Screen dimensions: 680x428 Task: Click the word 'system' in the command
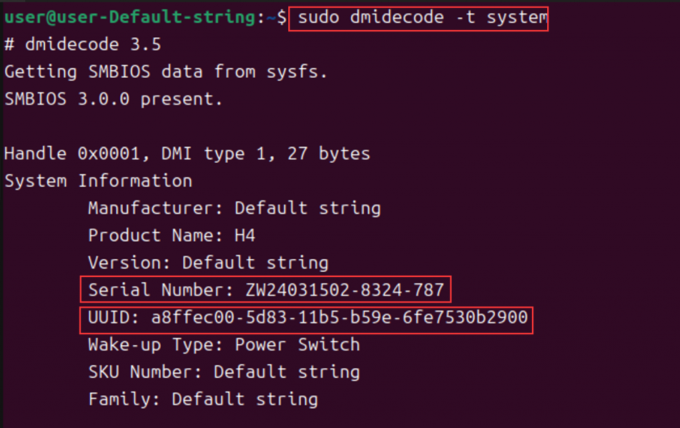pyautogui.click(x=517, y=18)
